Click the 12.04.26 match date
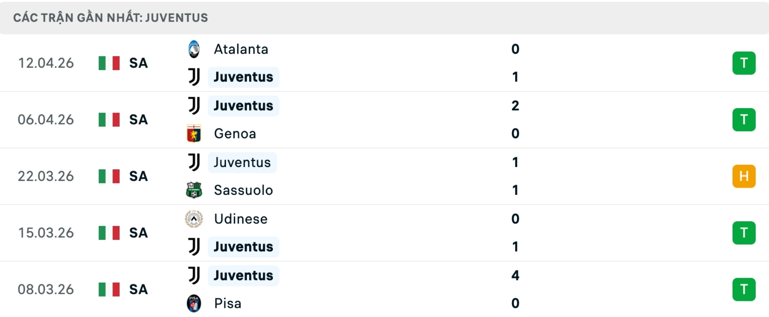Screen dimensions: 769x317 coord(46,63)
